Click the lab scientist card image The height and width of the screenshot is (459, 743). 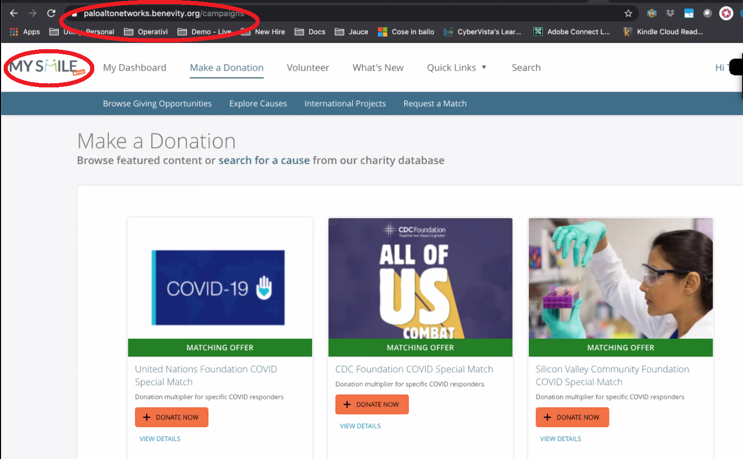[621, 278]
